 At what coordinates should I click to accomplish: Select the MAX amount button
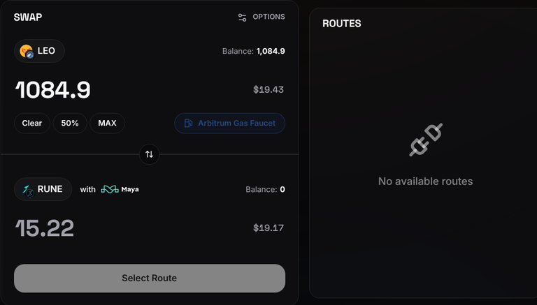[x=107, y=123]
